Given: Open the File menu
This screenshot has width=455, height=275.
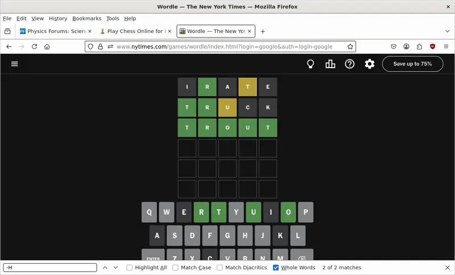Looking at the screenshot, I should pyautogui.click(x=7, y=19).
